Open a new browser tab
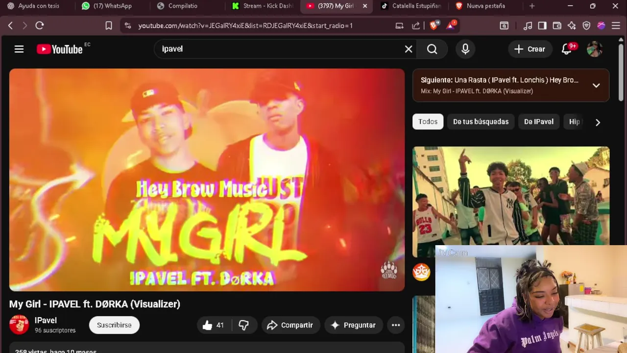 click(x=532, y=6)
